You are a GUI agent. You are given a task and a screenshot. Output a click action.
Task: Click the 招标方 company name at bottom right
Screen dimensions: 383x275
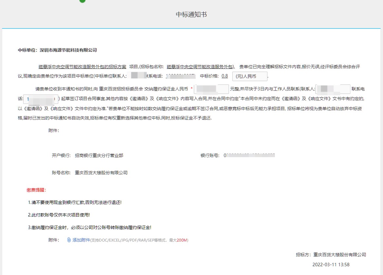pyautogui.click(x=339, y=255)
